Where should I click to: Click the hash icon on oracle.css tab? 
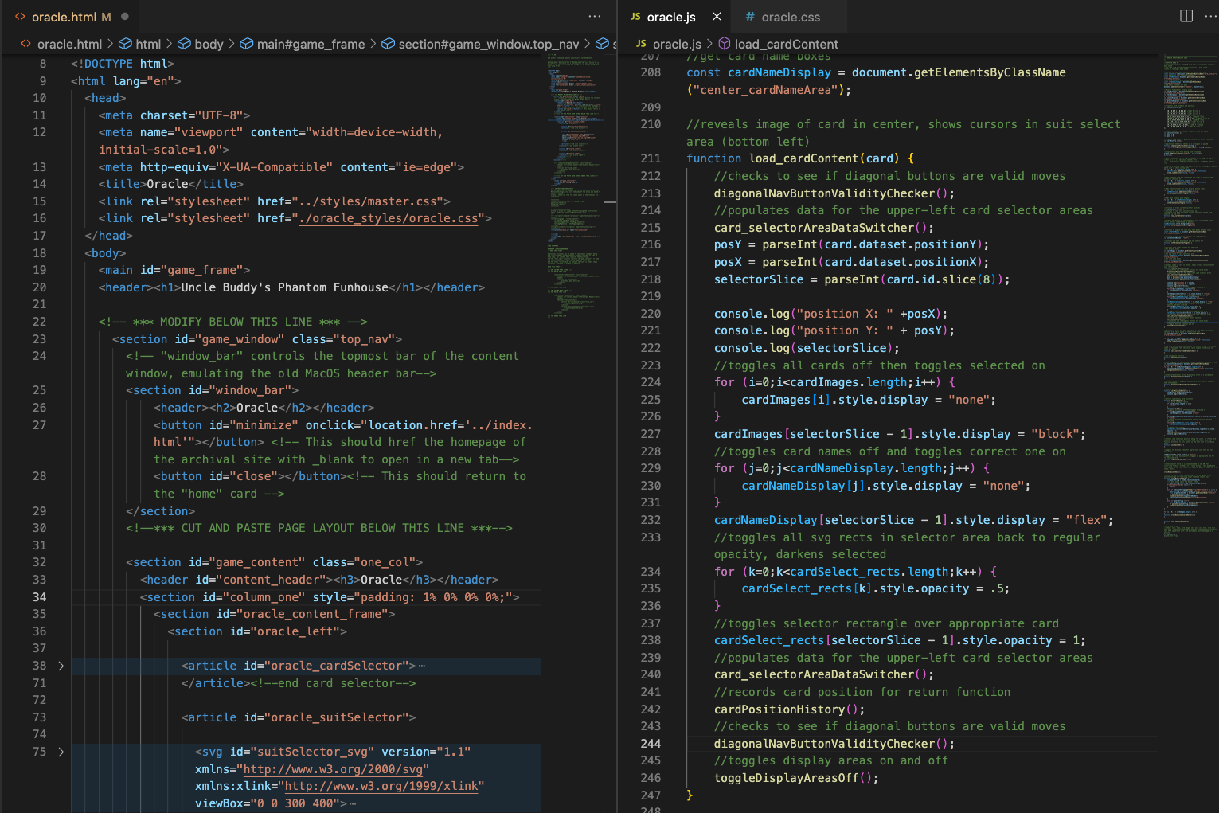750,17
